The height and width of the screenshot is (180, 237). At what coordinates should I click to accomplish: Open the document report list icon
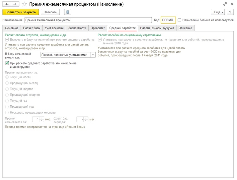coord(68,12)
